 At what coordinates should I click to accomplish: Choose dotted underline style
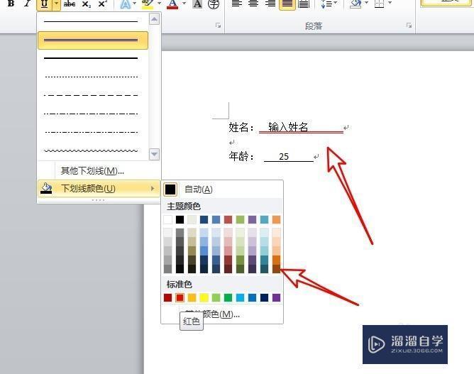click(92, 77)
